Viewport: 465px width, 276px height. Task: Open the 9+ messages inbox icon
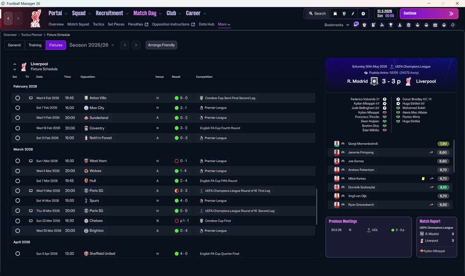(x=356, y=24)
